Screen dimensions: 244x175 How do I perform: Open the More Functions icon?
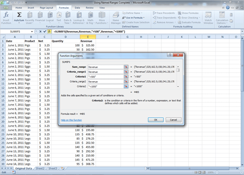(x=102, y=15)
